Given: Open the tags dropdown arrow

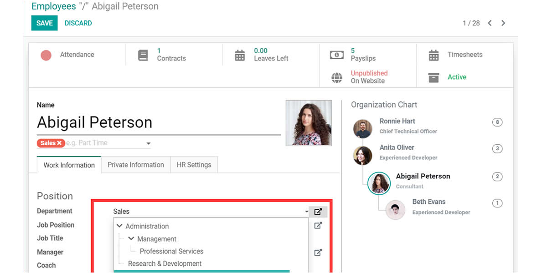Looking at the screenshot, I should point(148,143).
